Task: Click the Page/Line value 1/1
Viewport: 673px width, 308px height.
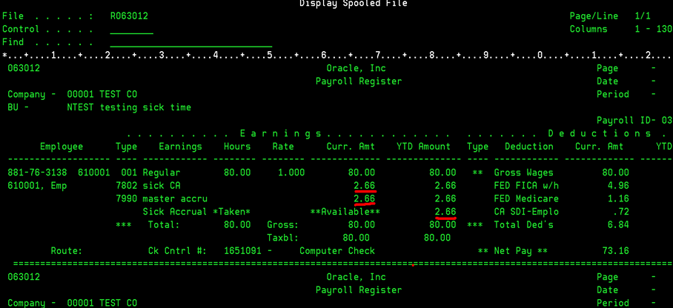Action: pos(643,16)
